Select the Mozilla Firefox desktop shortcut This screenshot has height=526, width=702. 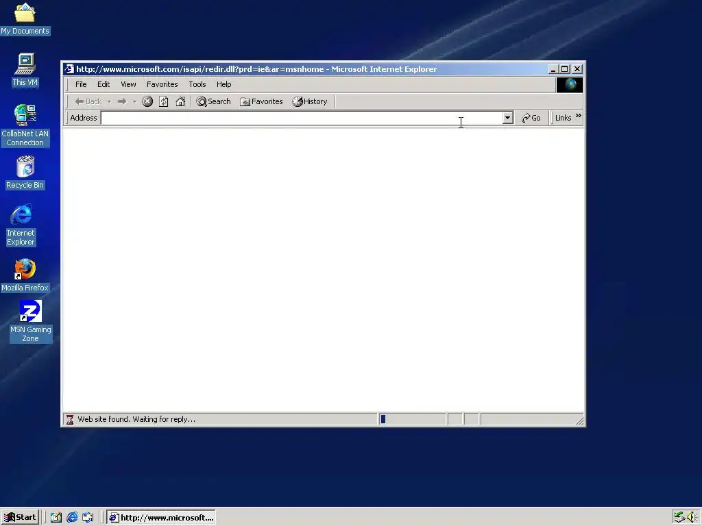pos(25,275)
